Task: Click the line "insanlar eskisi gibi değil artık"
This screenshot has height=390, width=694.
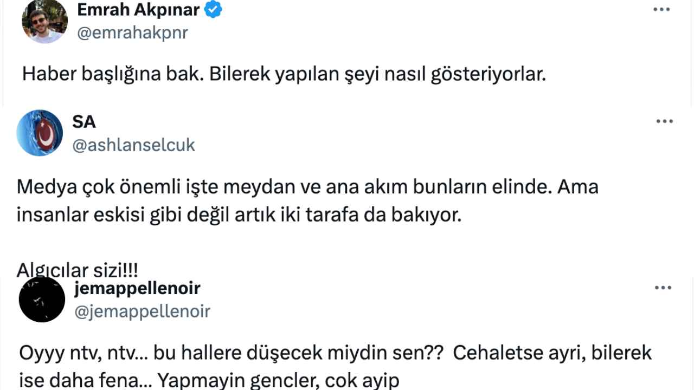Action: [239, 215]
